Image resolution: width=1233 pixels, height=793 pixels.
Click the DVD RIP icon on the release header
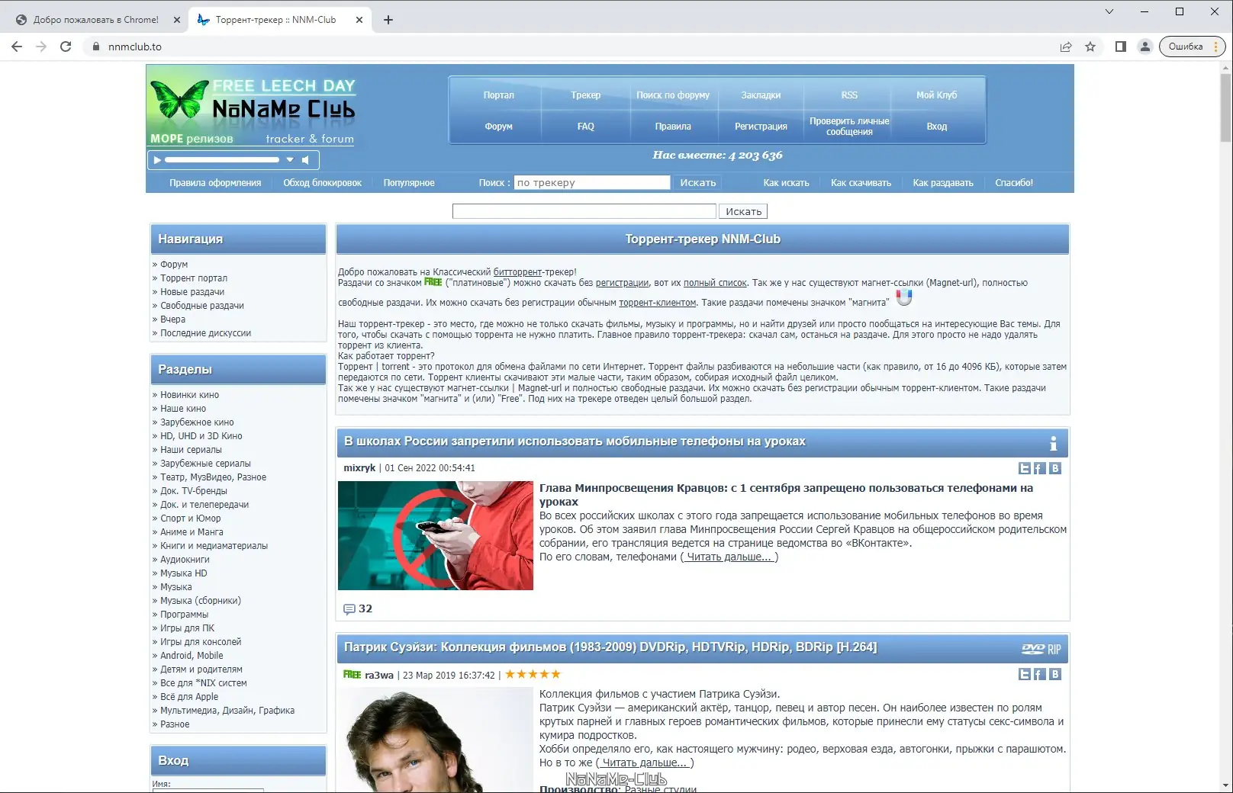(1041, 648)
